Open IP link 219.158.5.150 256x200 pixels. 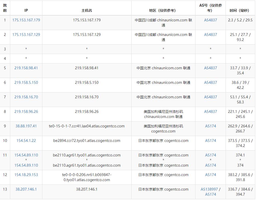(26, 82)
